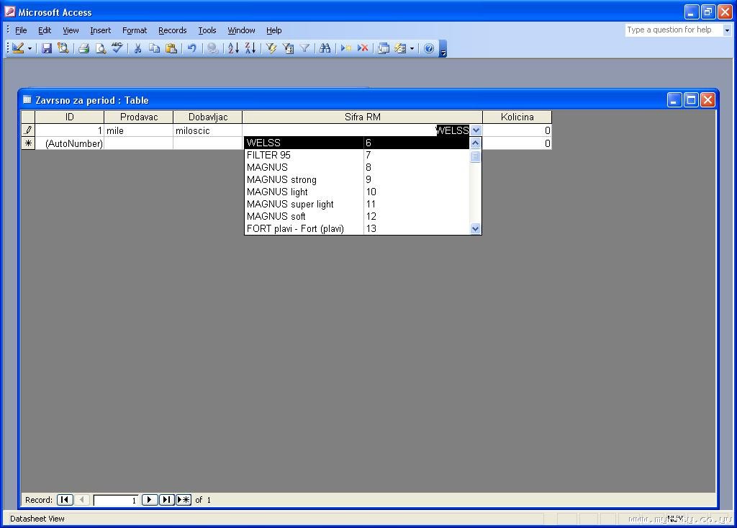Switch to Design View using toolbar icon
This screenshot has height=528, width=737.
click(x=18, y=48)
